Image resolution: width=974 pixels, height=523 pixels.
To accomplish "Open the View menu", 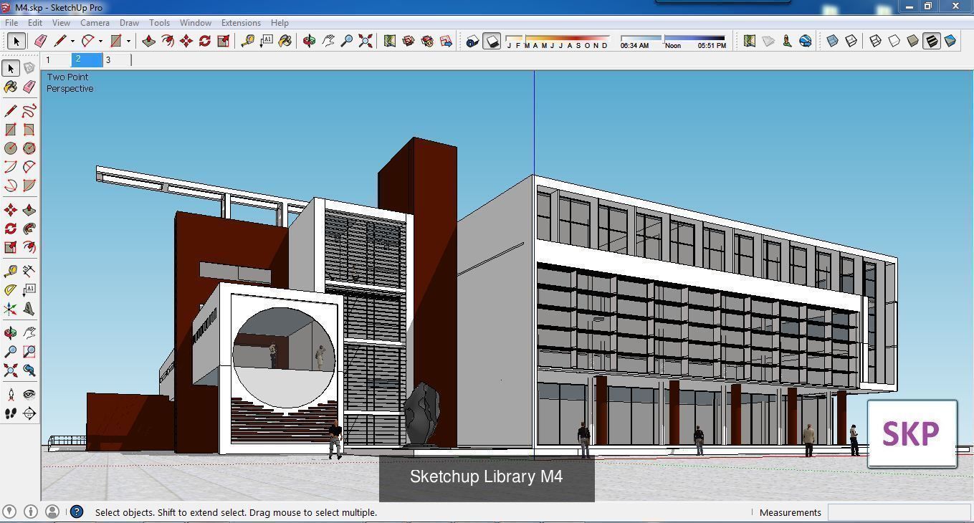I will 61,22.
